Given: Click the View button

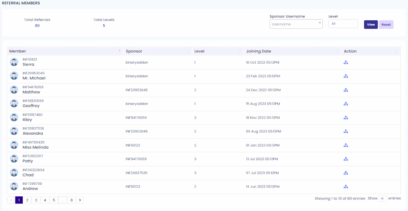Looking at the screenshot, I should [x=371, y=25].
